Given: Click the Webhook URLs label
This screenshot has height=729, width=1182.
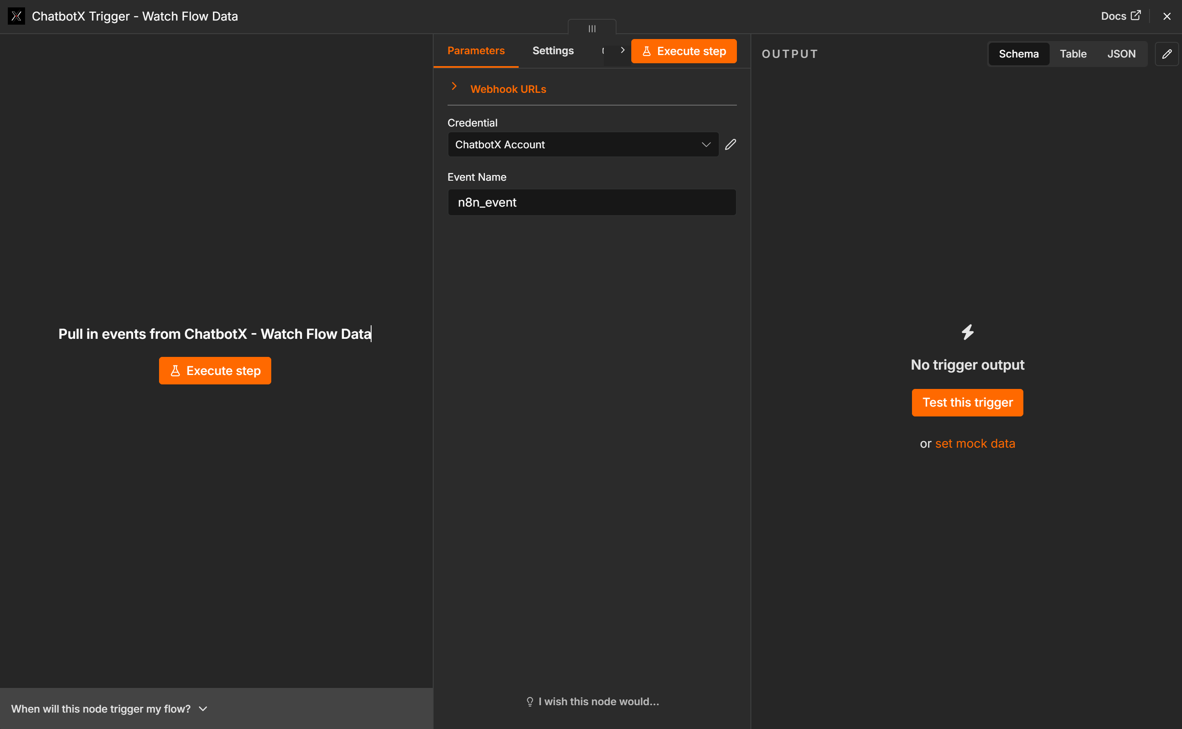Looking at the screenshot, I should 508,89.
